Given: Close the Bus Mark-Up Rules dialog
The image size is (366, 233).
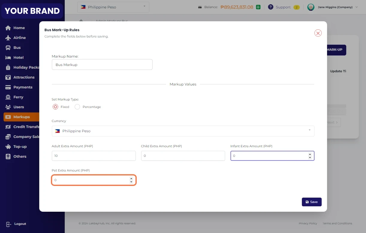Looking at the screenshot, I should click(318, 33).
